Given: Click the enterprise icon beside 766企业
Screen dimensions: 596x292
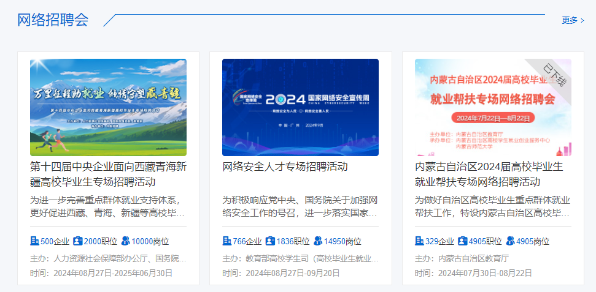Looking at the screenshot, I should (x=227, y=241).
